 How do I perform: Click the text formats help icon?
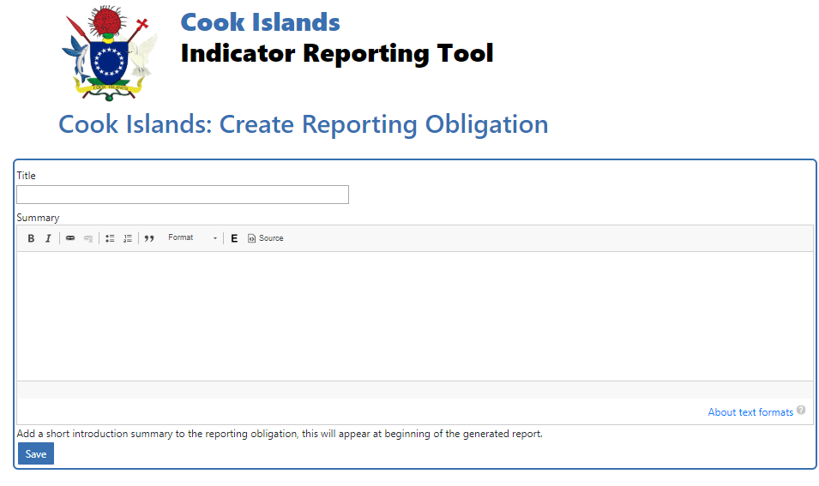[801, 411]
